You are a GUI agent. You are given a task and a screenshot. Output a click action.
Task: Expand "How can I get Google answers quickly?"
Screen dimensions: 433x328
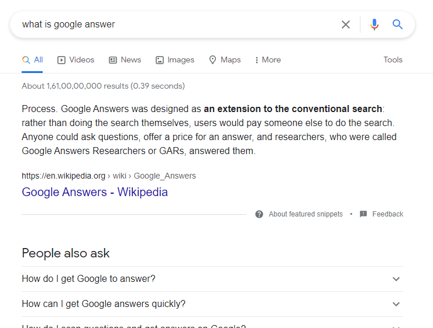tap(396, 304)
